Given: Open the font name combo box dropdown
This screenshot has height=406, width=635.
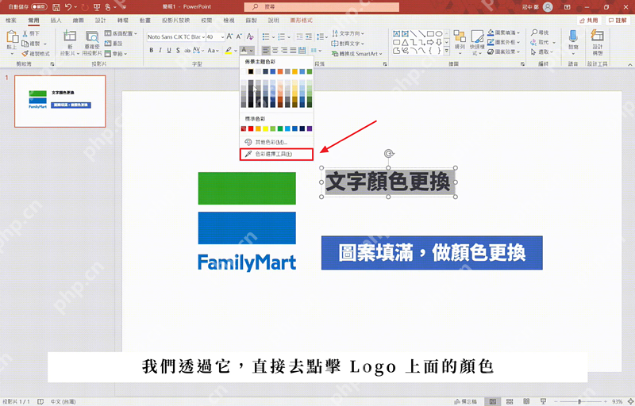Looking at the screenshot, I should click(203, 36).
